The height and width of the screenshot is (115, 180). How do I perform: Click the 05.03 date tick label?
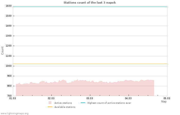(167, 98)
